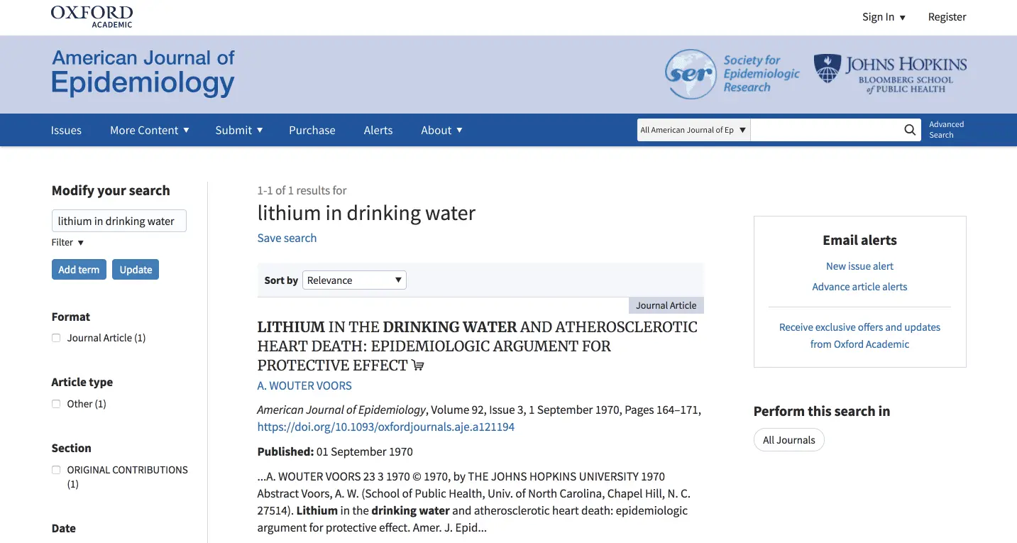Click the Update button
The image size is (1017, 543).
(136, 270)
